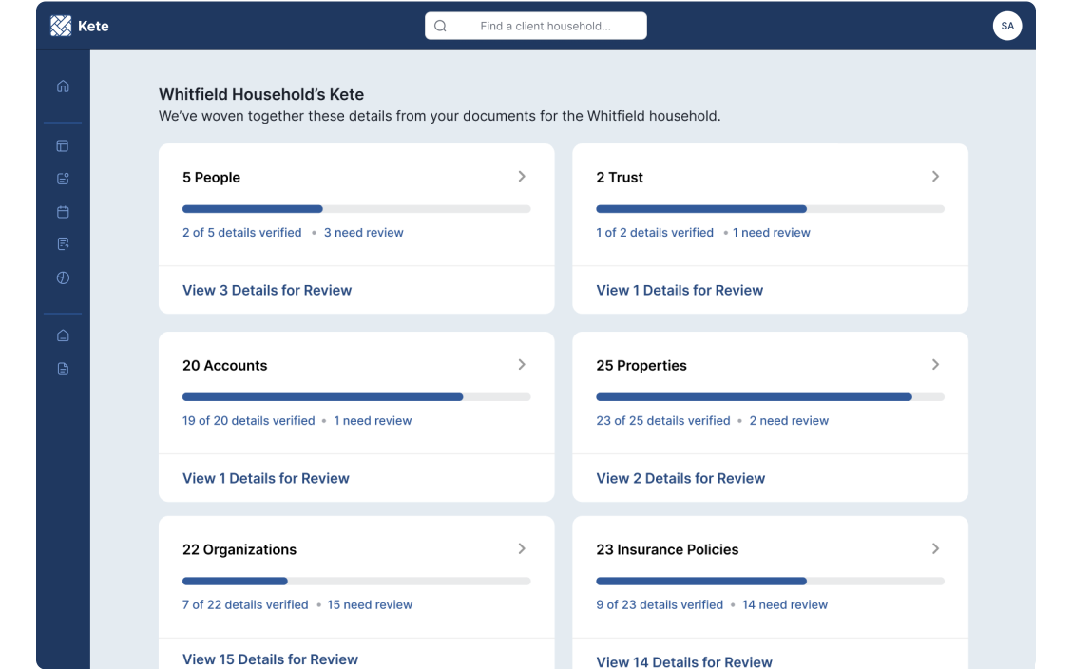Open View 1 Details for Review under Trust
1072x669 pixels.
point(680,290)
